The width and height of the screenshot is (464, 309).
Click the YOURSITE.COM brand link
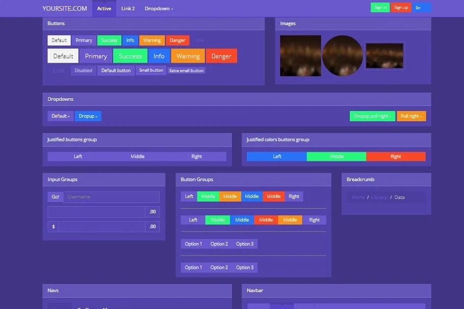(65, 8)
